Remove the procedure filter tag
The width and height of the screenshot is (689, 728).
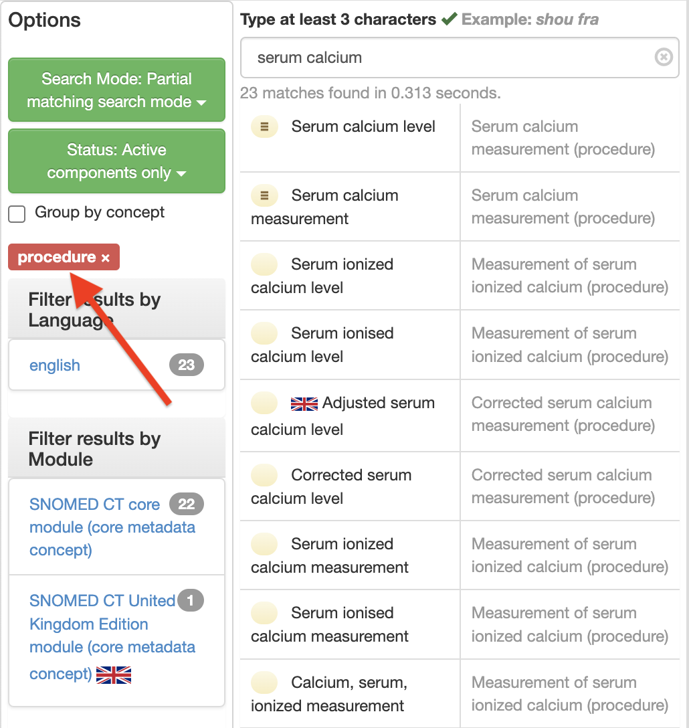pyautogui.click(x=107, y=256)
